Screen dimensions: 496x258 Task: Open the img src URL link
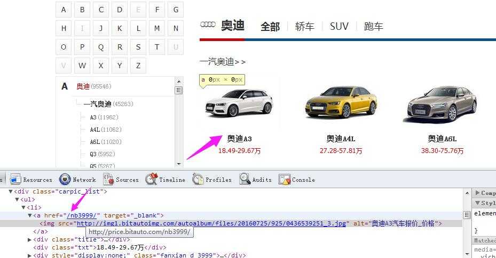pos(211,223)
